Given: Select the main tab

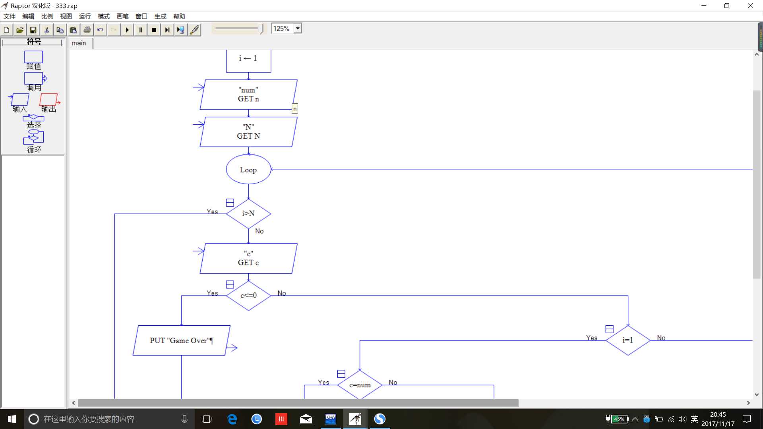Looking at the screenshot, I should click(79, 43).
